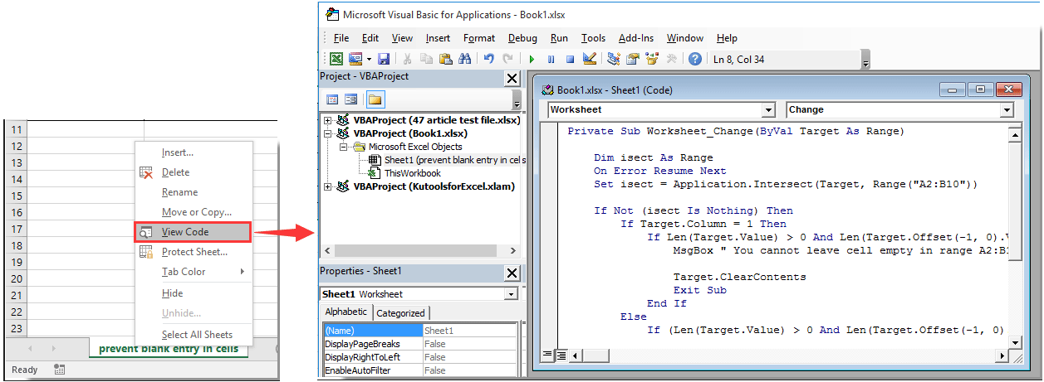Select ThisWorkbook in the project tree
This screenshot has height=382, width=1044.
(x=413, y=173)
